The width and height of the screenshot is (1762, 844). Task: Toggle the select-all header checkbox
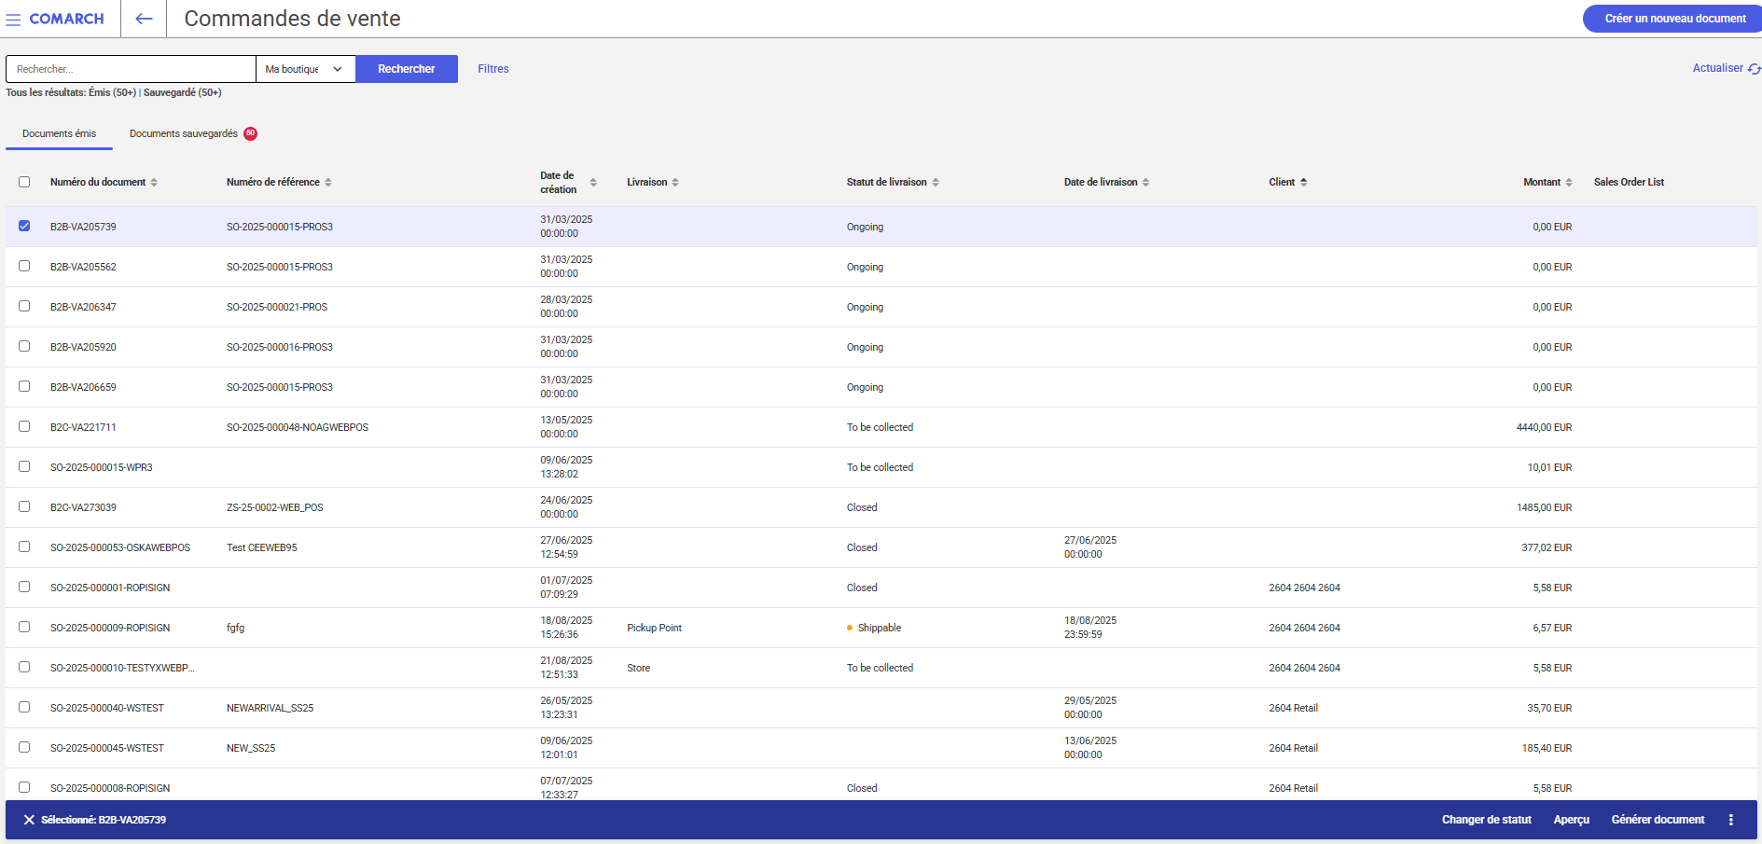click(24, 182)
